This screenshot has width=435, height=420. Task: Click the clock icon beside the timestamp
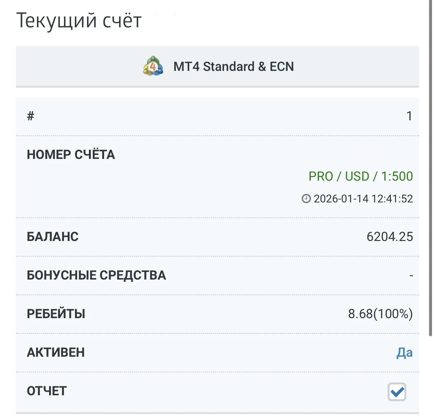(x=306, y=198)
